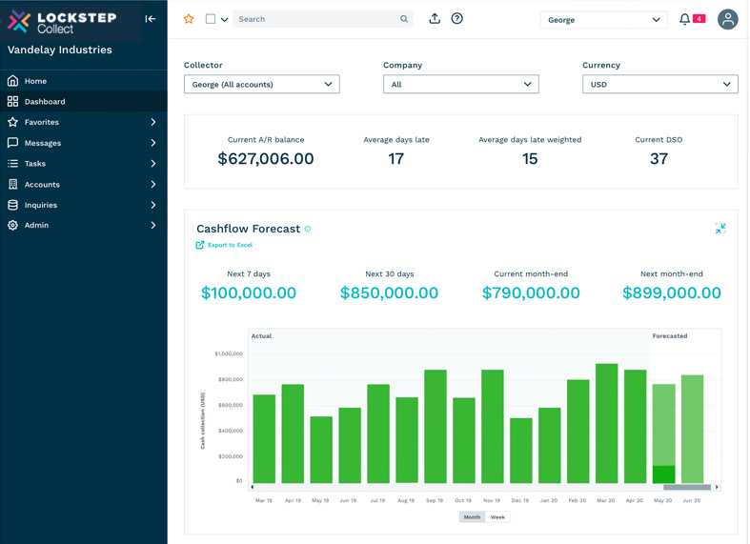
Task: Open the help question mark icon
Action: coord(457,19)
